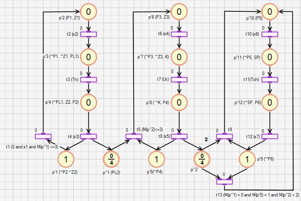301x201 pixels.
Task: Select place circle p'3 (~P1, ~Z1, PL1)
Action: coord(88,57)
